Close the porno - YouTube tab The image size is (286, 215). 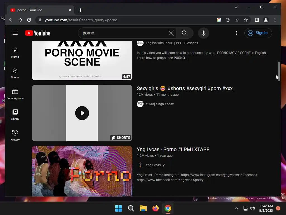coord(70,10)
